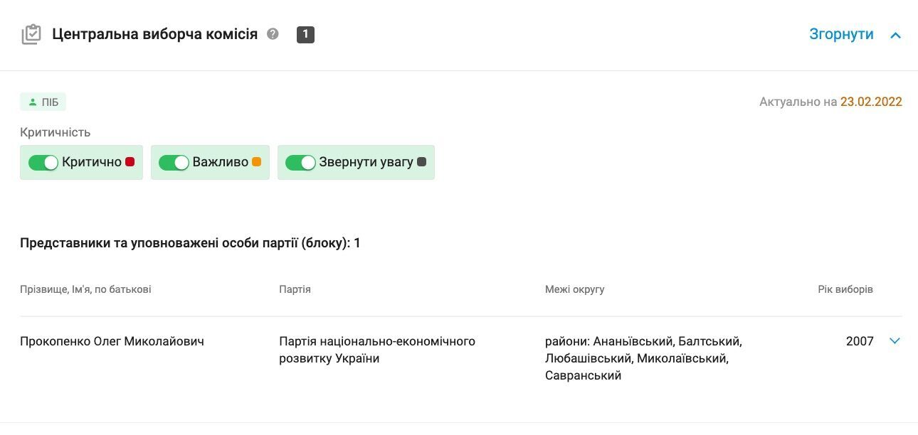This screenshot has width=918, height=435.
Task: Click the ПІБ tag
Action: (x=43, y=102)
